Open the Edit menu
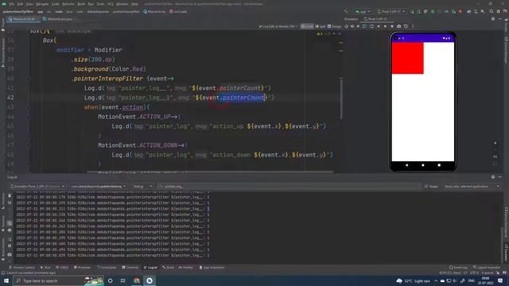This screenshot has width=509, height=286. [20, 4]
